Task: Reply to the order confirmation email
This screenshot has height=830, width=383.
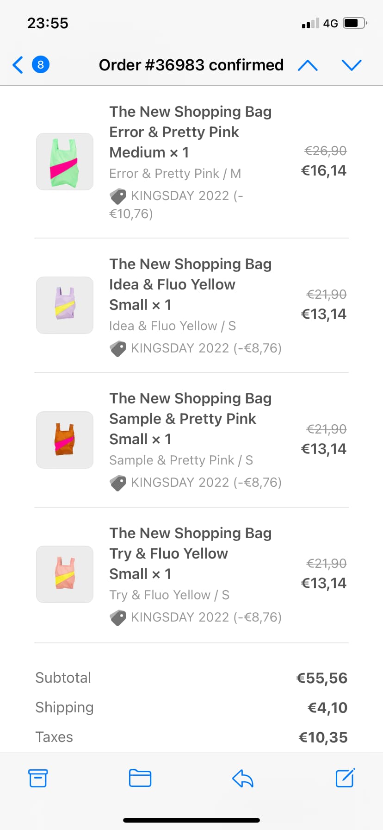Action: click(243, 778)
